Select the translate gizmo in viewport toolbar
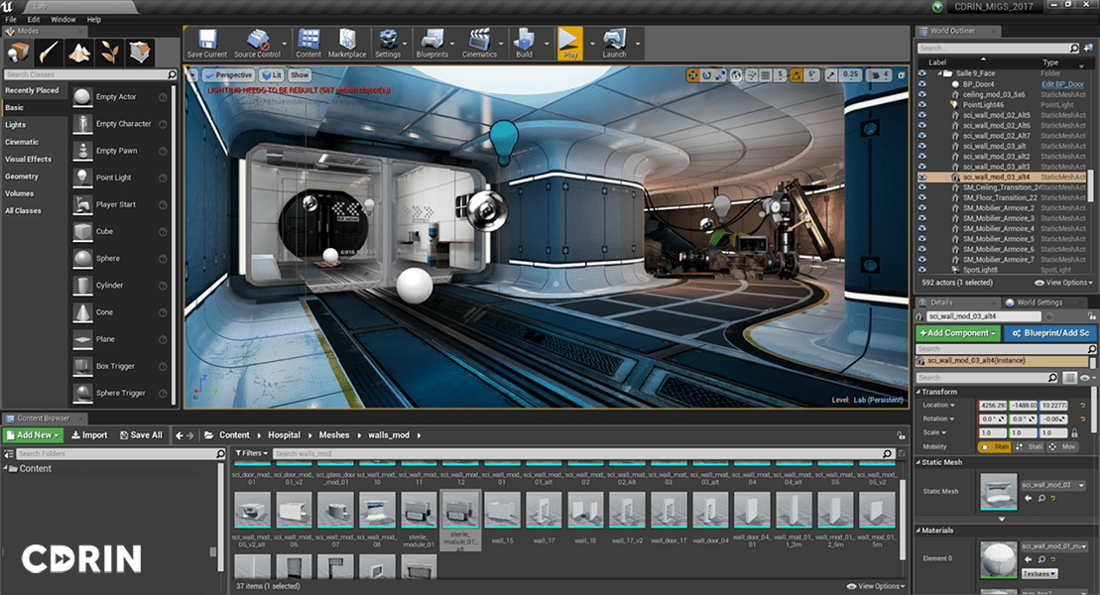1100x595 pixels. [x=693, y=75]
